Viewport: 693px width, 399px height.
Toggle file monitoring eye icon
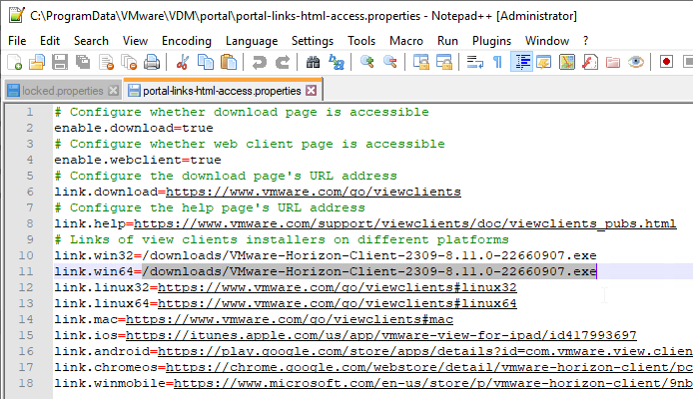636,62
